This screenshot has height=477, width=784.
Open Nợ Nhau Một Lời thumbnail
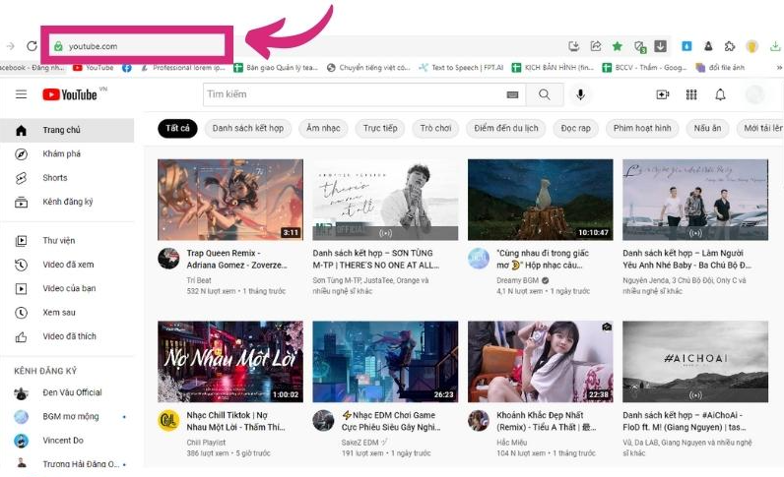(230, 362)
